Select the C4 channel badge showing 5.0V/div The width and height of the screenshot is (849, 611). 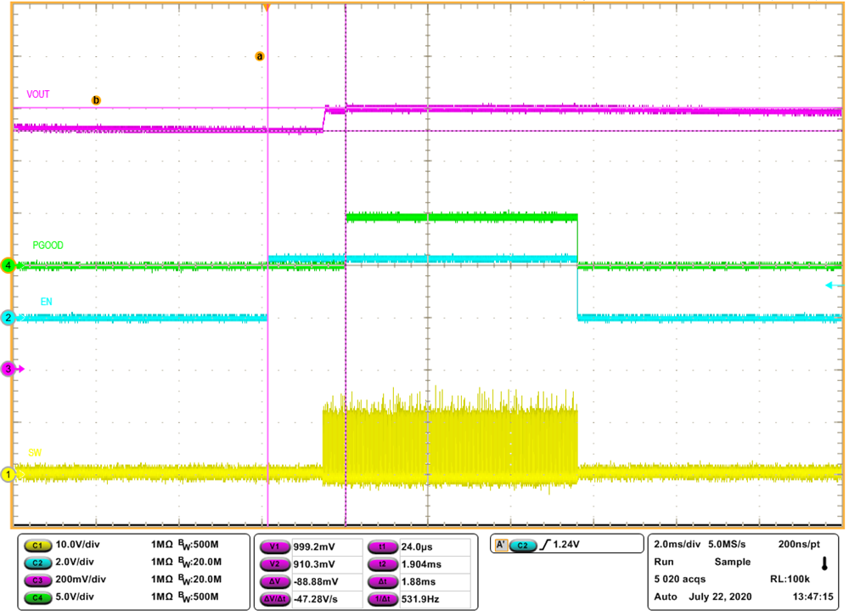(x=38, y=597)
